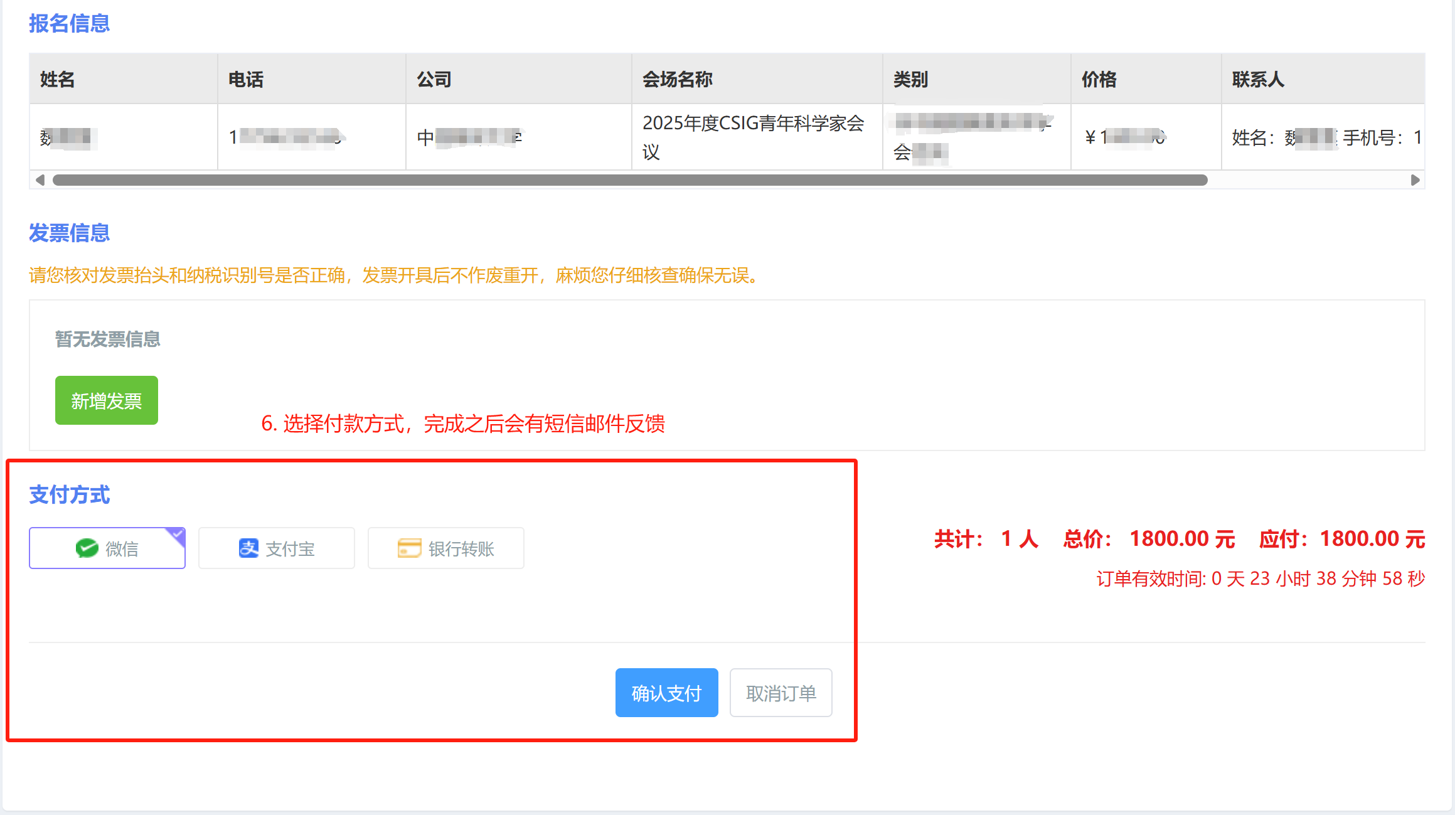Select 支付宝 as payment method
Screen dimensions: 1455x815
click(277, 548)
